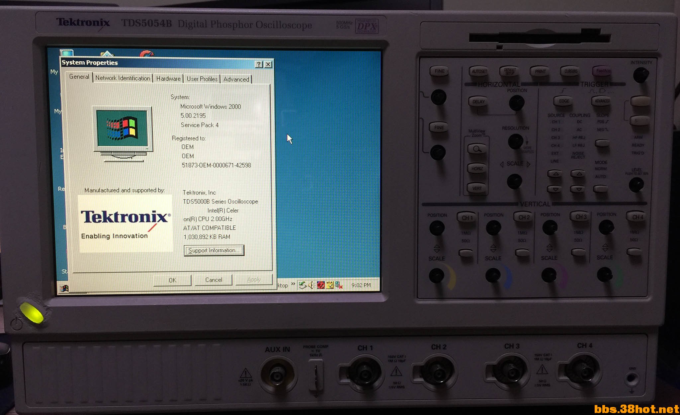Screen dimensions: 680x415
Task: Click the 'CPU 2.00GHz' line
Action: [x=208, y=219]
